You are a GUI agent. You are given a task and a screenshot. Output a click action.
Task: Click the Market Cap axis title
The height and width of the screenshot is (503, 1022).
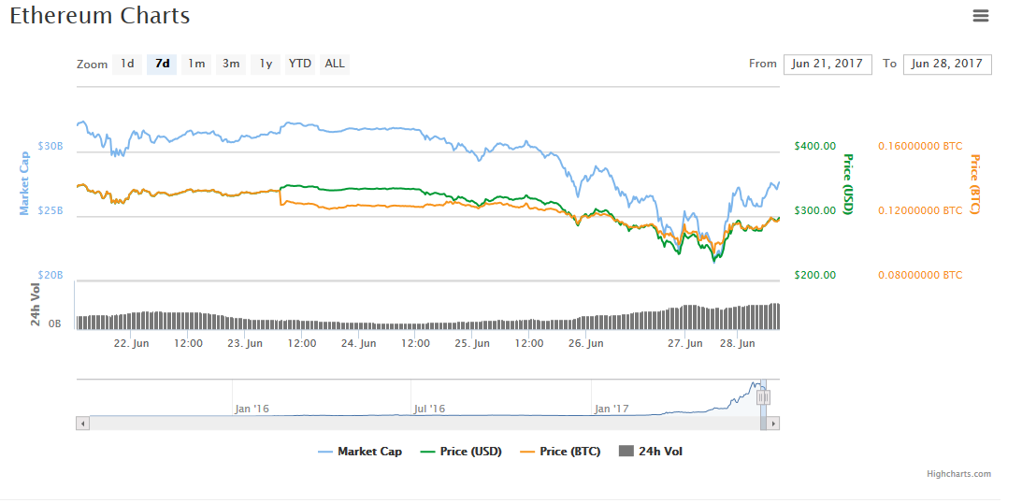(24, 183)
